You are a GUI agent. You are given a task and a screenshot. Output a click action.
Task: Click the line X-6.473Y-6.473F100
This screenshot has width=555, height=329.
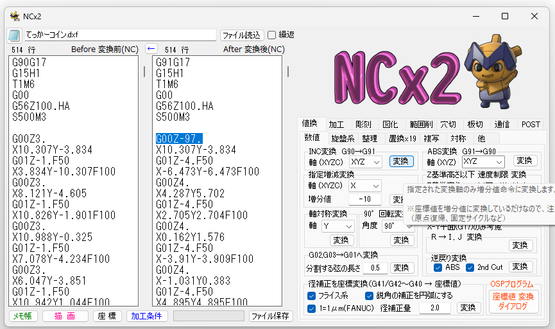pos(208,172)
